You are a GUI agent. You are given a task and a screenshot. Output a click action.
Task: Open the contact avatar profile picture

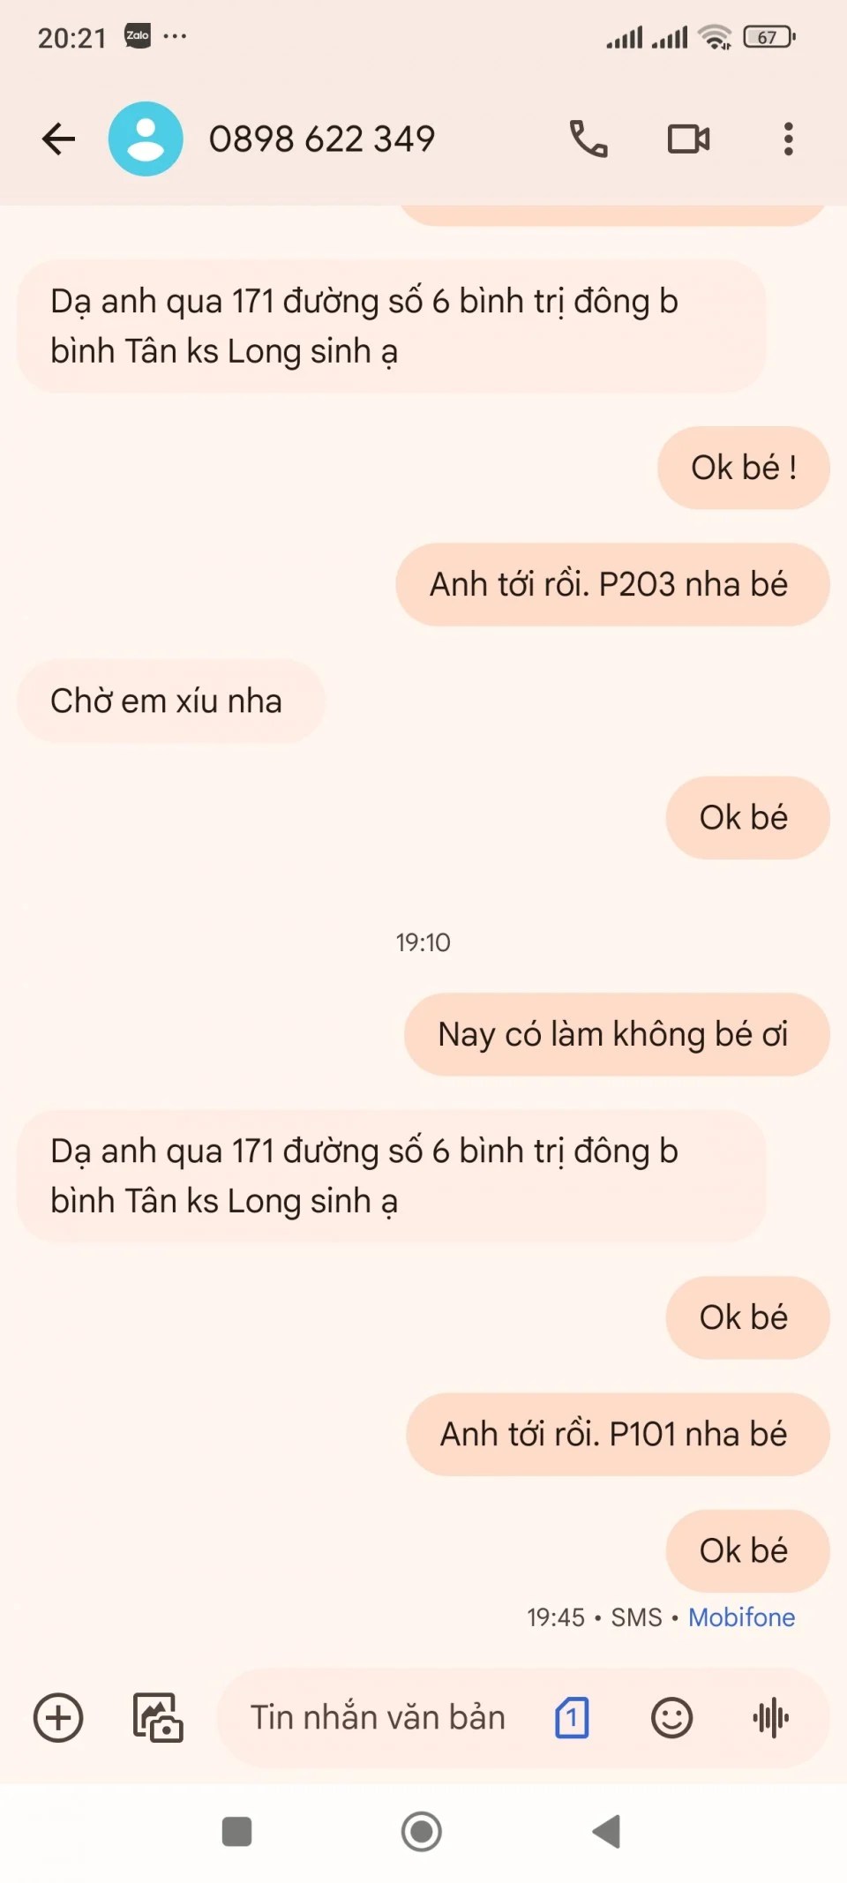(146, 139)
